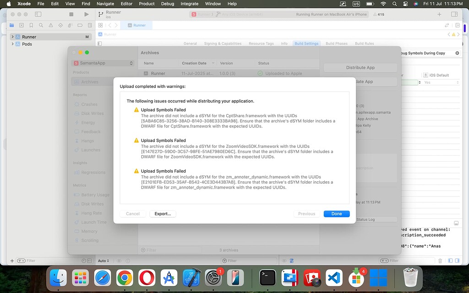Go forward with the editor's right arrow
The image size is (469, 293).
pos(116,26)
